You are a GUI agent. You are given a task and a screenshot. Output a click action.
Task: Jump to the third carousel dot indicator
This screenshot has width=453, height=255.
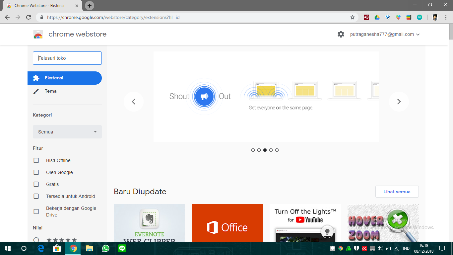pos(265,150)
